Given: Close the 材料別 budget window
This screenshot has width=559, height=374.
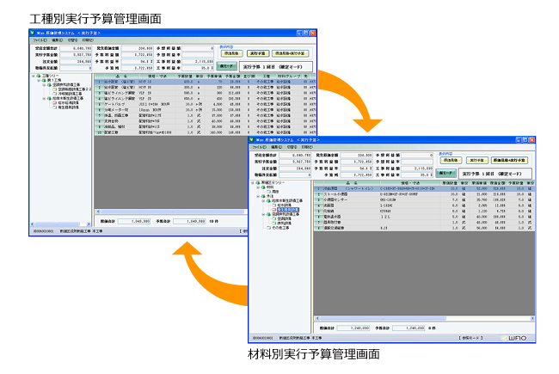Looking at the screenshot, I should (531, 139).
